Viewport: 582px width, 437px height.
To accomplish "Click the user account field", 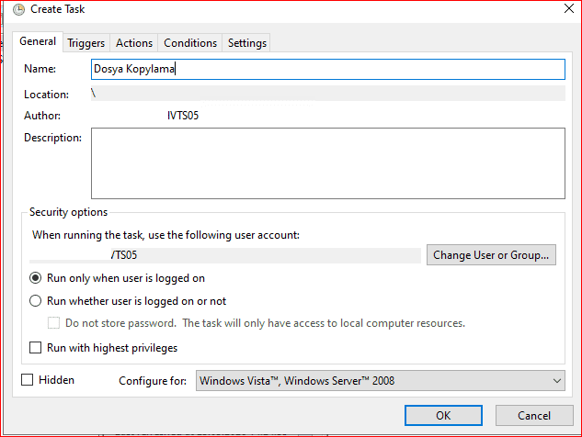I will [x=225, y=254].
